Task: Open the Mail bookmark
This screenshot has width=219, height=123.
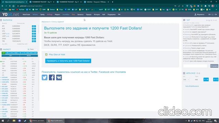Action: 12,10
